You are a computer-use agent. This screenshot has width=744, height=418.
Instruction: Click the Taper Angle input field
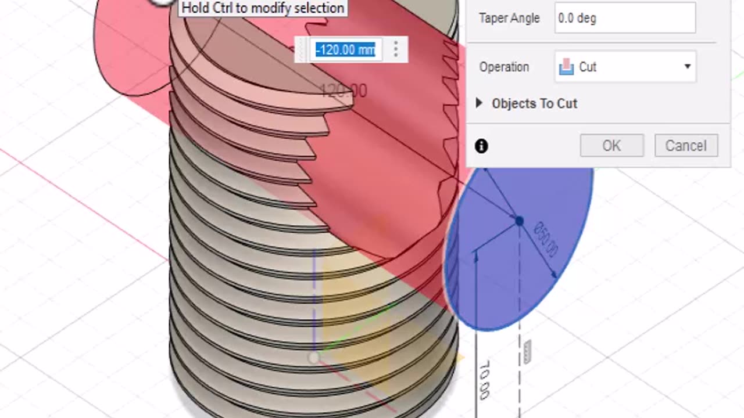coord(625,18)
